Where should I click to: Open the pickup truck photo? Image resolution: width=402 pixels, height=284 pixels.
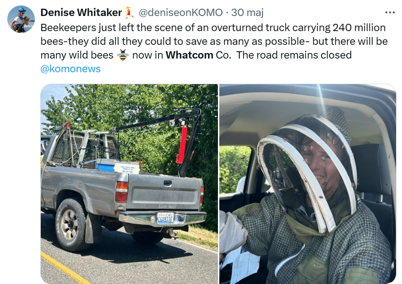tap(129, 184)
